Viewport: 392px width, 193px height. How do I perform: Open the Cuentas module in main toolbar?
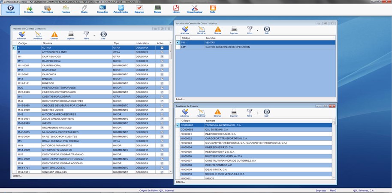10,9
